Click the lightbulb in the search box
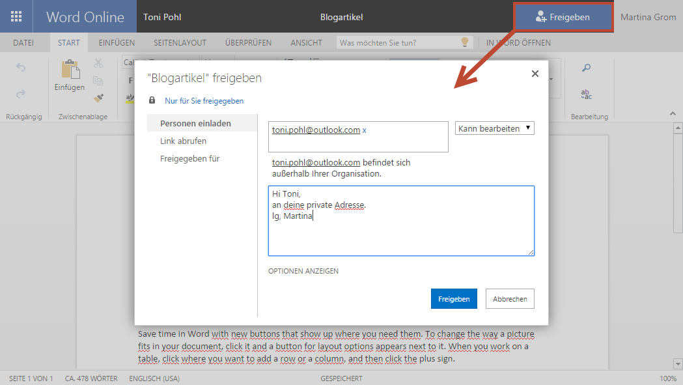 click(x=464, y=42)
